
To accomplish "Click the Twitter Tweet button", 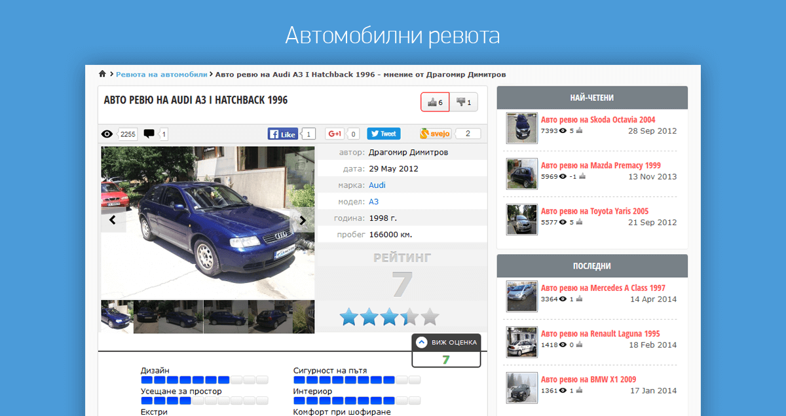I will [383, 134].
